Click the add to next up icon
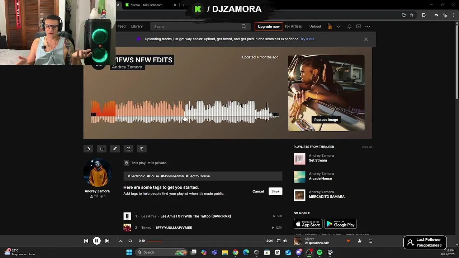The height and width of the screenshot is (258, 459). click(128, 149)
